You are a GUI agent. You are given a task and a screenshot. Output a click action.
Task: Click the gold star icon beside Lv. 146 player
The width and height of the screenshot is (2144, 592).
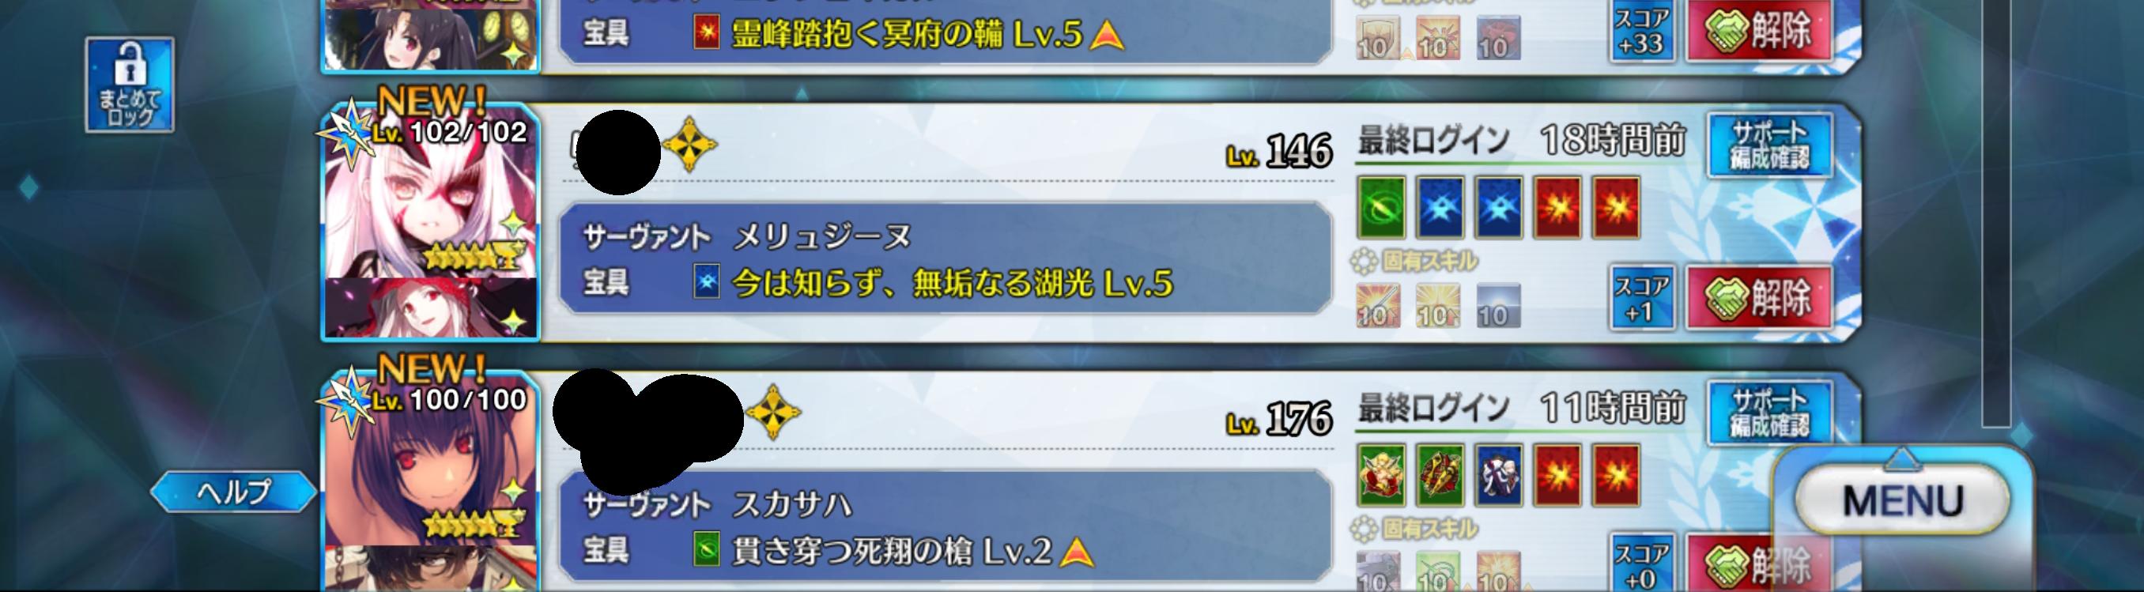click(689, 145)
